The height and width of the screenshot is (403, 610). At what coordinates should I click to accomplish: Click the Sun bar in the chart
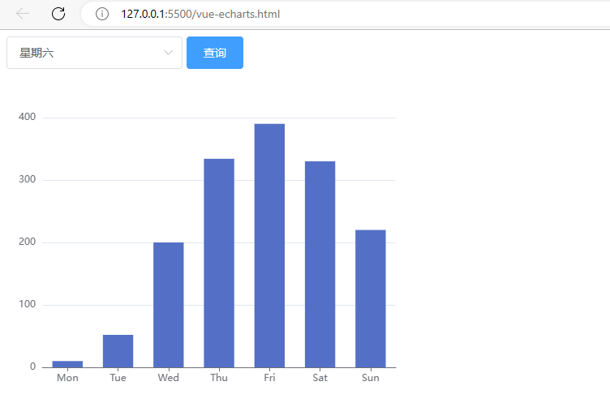[x=371, y=298]
